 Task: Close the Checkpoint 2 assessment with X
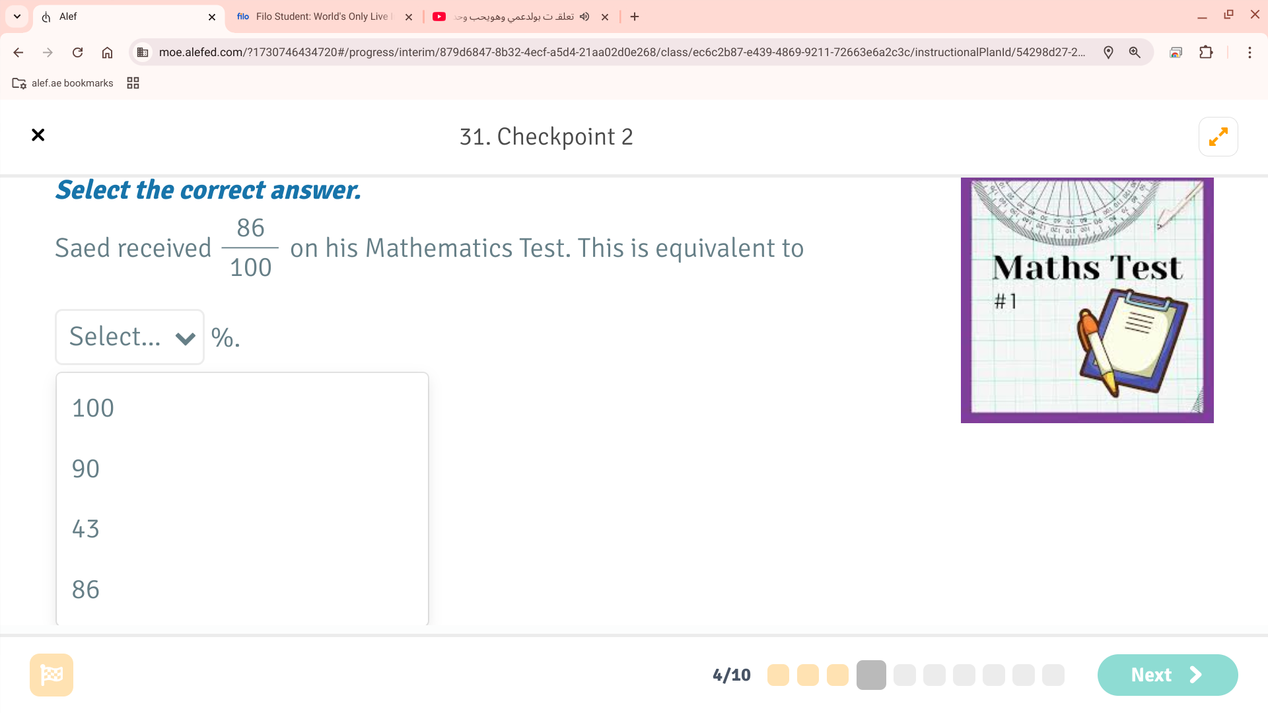tap(38, 135)
